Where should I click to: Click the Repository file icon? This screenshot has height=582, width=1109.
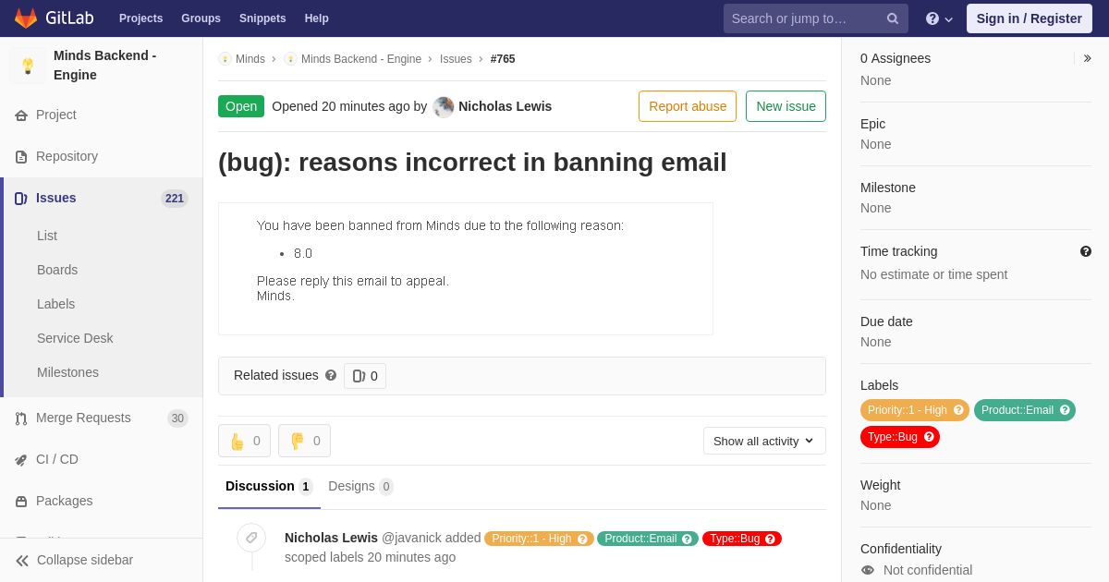tap(21, 157)
